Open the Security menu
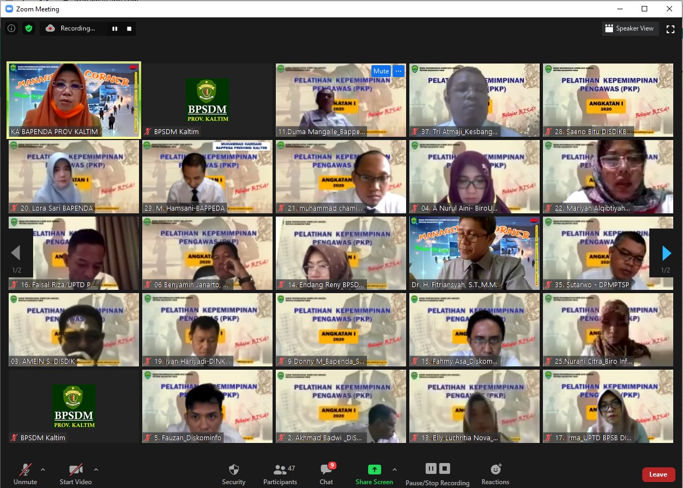Image resolution: width=683 pixels, height=488 pixels. click(234, 474)
